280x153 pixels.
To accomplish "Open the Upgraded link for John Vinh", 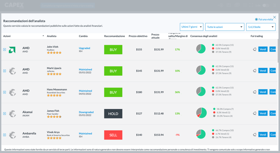I will pos(84,48).
